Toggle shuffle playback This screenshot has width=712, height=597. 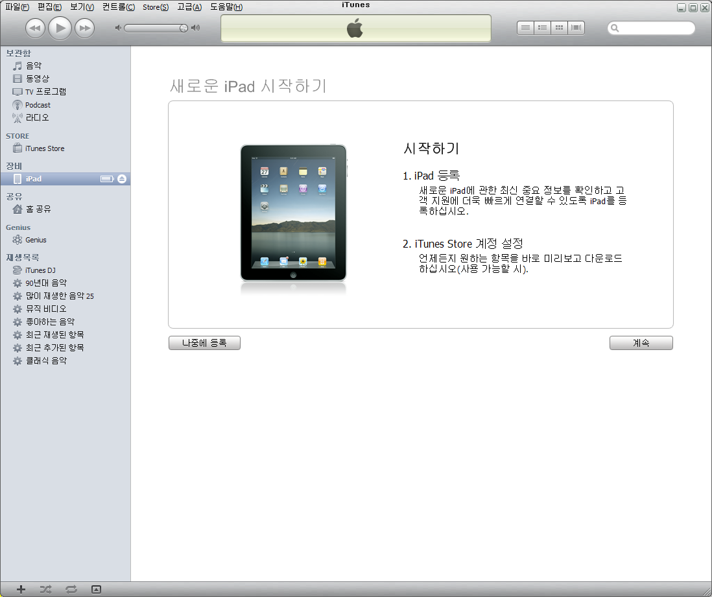coord(45,590)
